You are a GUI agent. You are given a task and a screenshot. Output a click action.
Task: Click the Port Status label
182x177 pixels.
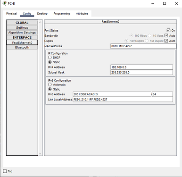(51, 30)
